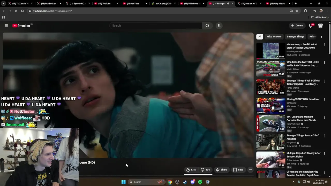
Task: Open sienna sleep live DJ set thumbnail
Action: click(x=271, y=51)
